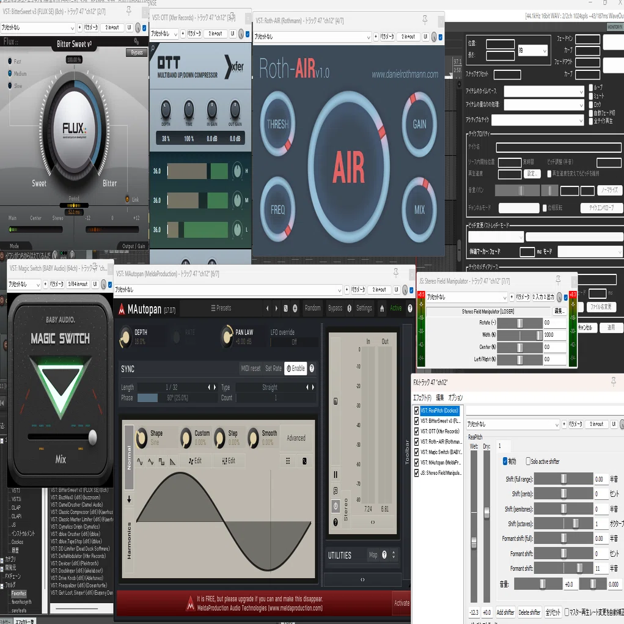Image resolution: width=624 pixels, height=624 pixels.
Task: Click the MAutopan Smooth knob
Action: pos(253,438)
